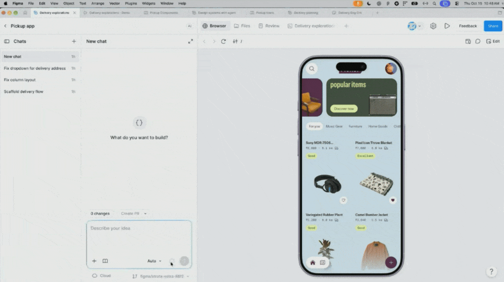This screenshot has width=504, height=282.
Task: Open the preview tuning sliders icon
Action: click(235, 41)
